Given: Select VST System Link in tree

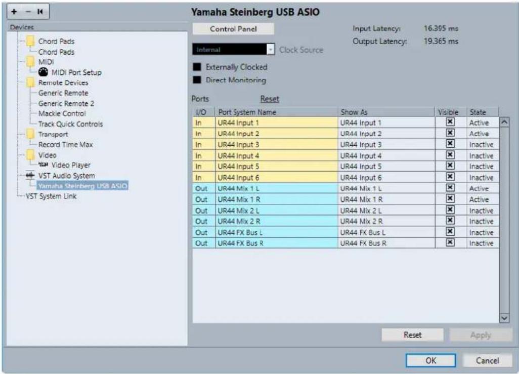Looking at the screenshot, I should click(x=51, y=196).
